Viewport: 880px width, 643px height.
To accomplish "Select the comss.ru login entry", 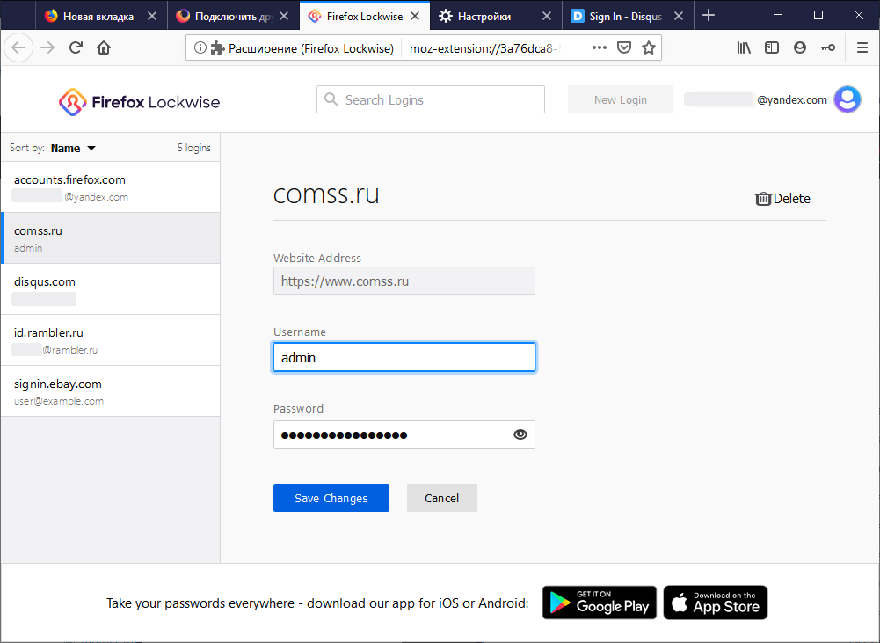I will click(111, 238).
